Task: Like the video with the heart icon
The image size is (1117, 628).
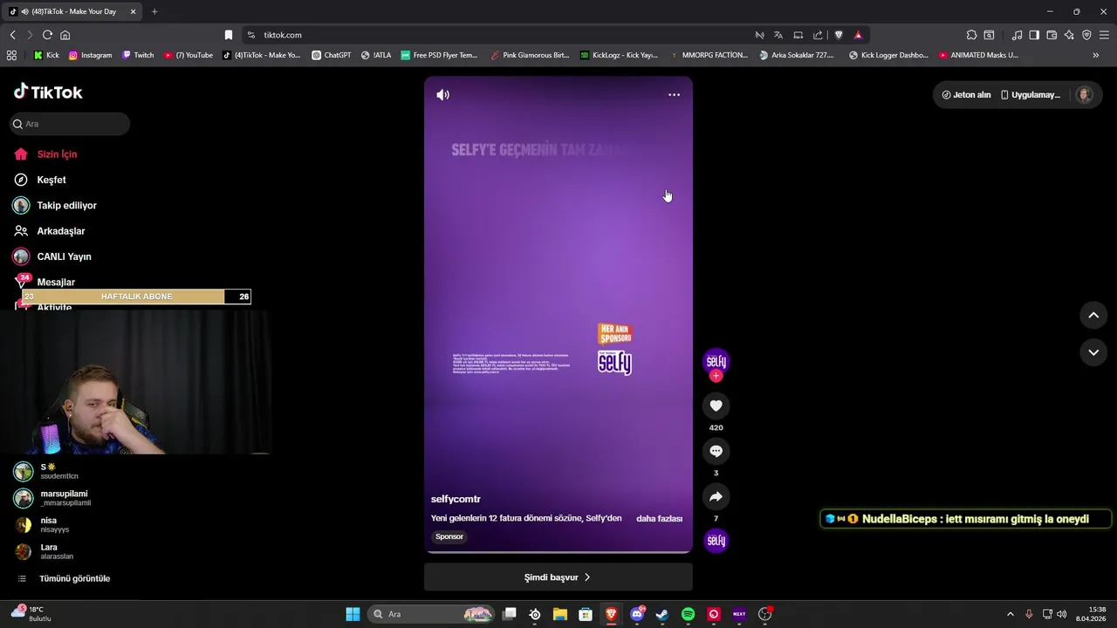Action: 716,406
